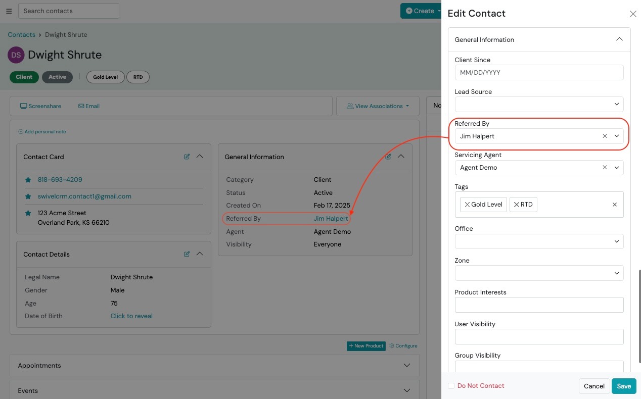This screenshot has width=641, height=399.
Task: Close the Edit Contact panel
Action: 632,14
